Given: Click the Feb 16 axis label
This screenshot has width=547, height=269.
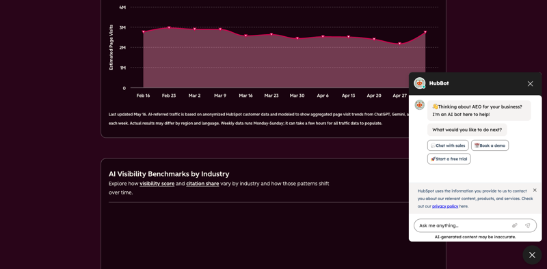Looking at the screenshot, I should coord(144,96).
